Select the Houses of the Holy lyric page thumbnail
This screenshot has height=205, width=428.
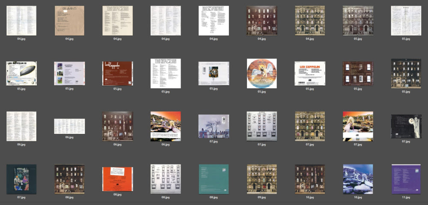(x=214, y=20)
